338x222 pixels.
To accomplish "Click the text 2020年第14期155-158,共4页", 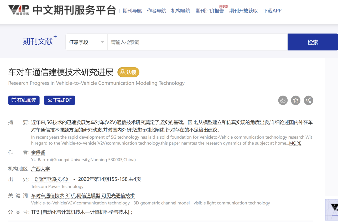I will (110, 179).
